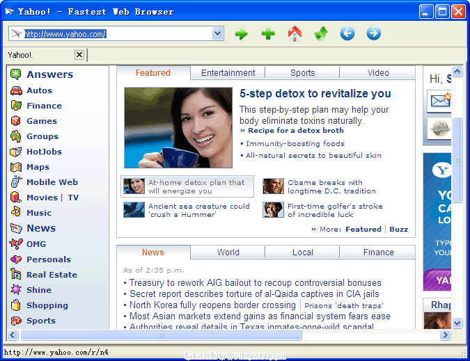Open 'Prisons death traps' link
The height and width of the screenshot is (361, 470).
tap(344, 305)
